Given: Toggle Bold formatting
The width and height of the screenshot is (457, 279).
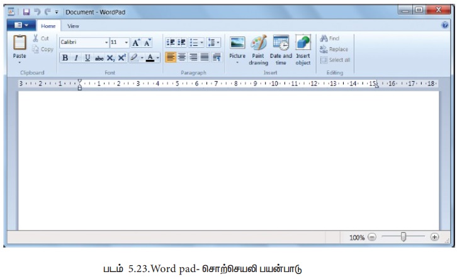Looking at the screenshot, I should click(65, 58).
